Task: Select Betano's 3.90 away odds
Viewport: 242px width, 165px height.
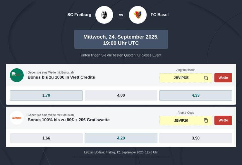Action: tap(196, 138)
